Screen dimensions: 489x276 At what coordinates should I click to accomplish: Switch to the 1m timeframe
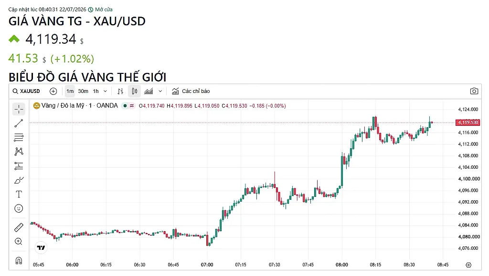[70, 91]
